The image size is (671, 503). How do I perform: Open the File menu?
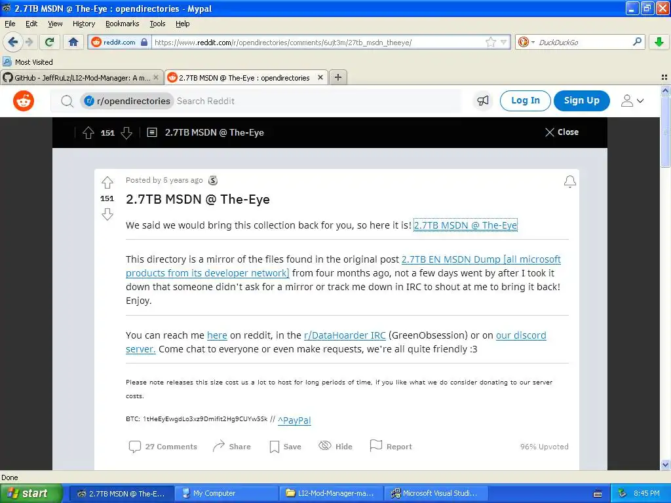(x=10, y=24)
